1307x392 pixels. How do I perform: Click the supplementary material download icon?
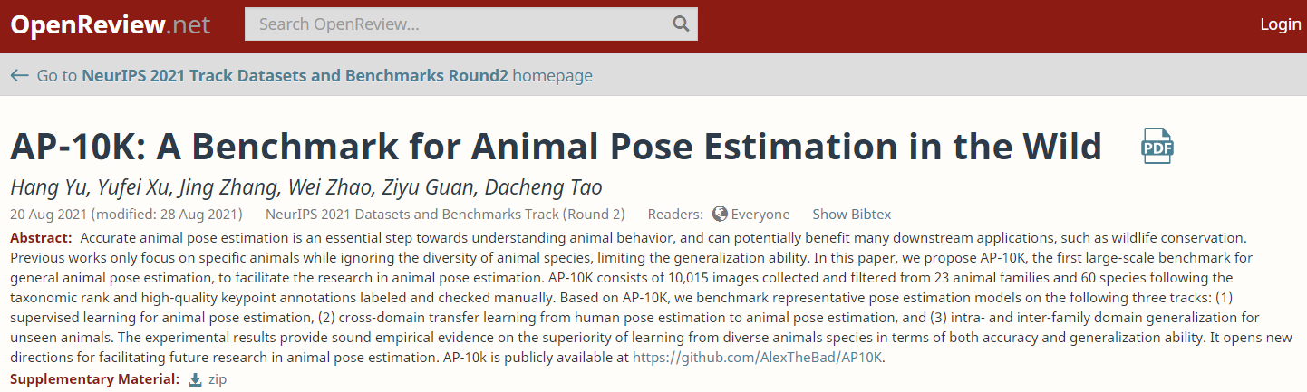[x=195, y=379]
